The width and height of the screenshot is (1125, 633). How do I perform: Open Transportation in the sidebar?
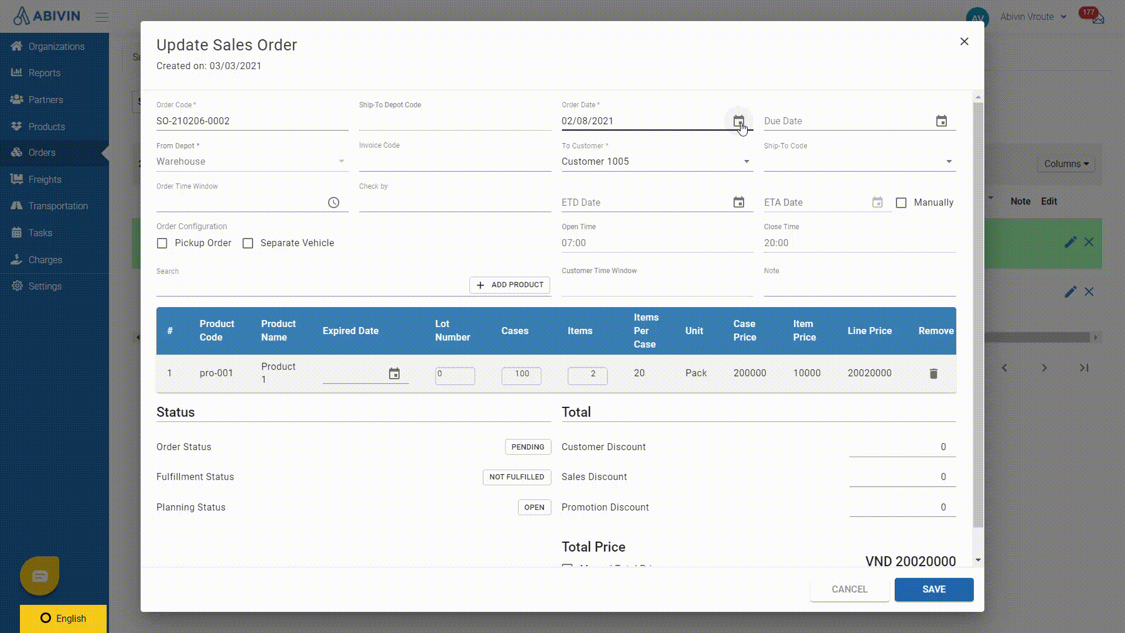tap(58, 206)
